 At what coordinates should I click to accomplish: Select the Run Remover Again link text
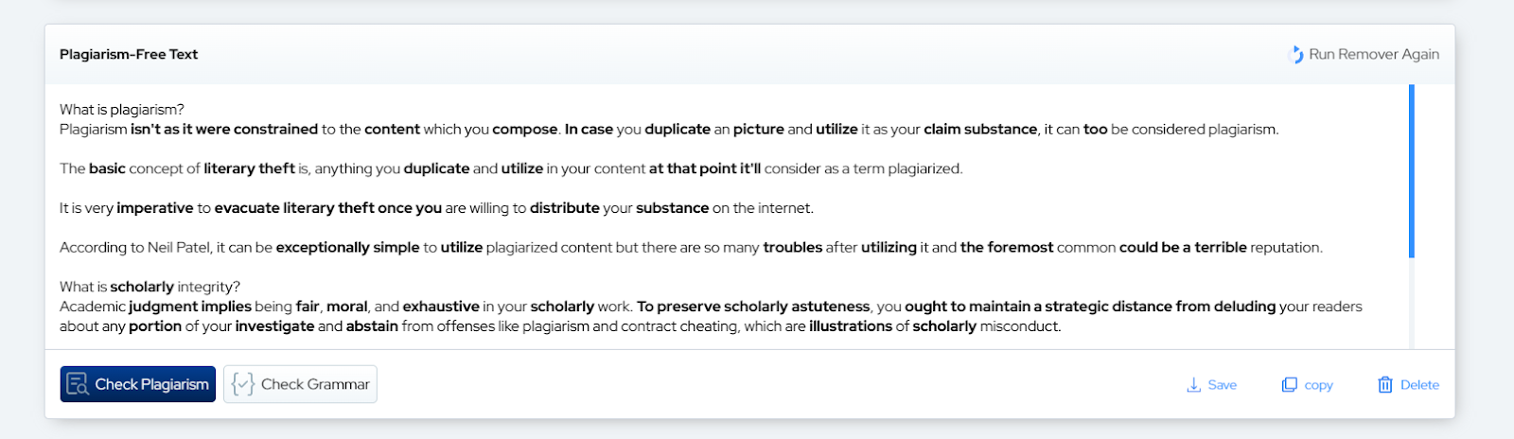[x=1374, y=55]
